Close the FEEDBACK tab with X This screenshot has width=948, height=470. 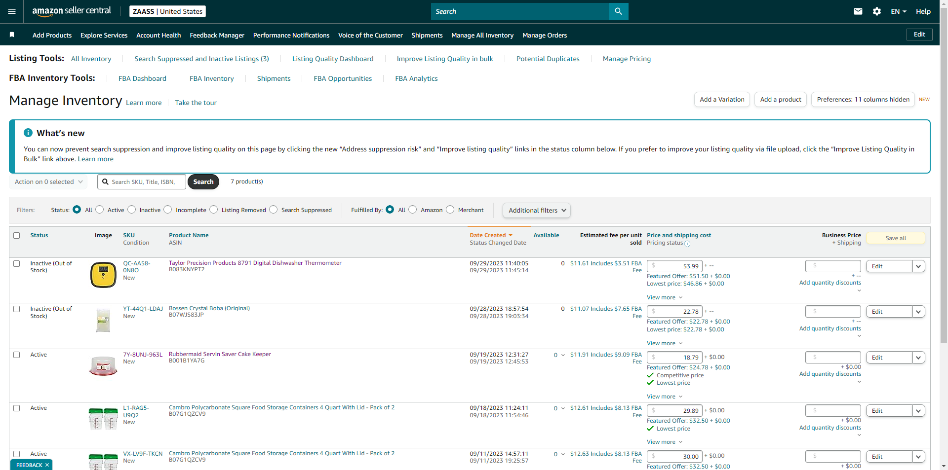(47, 465)
